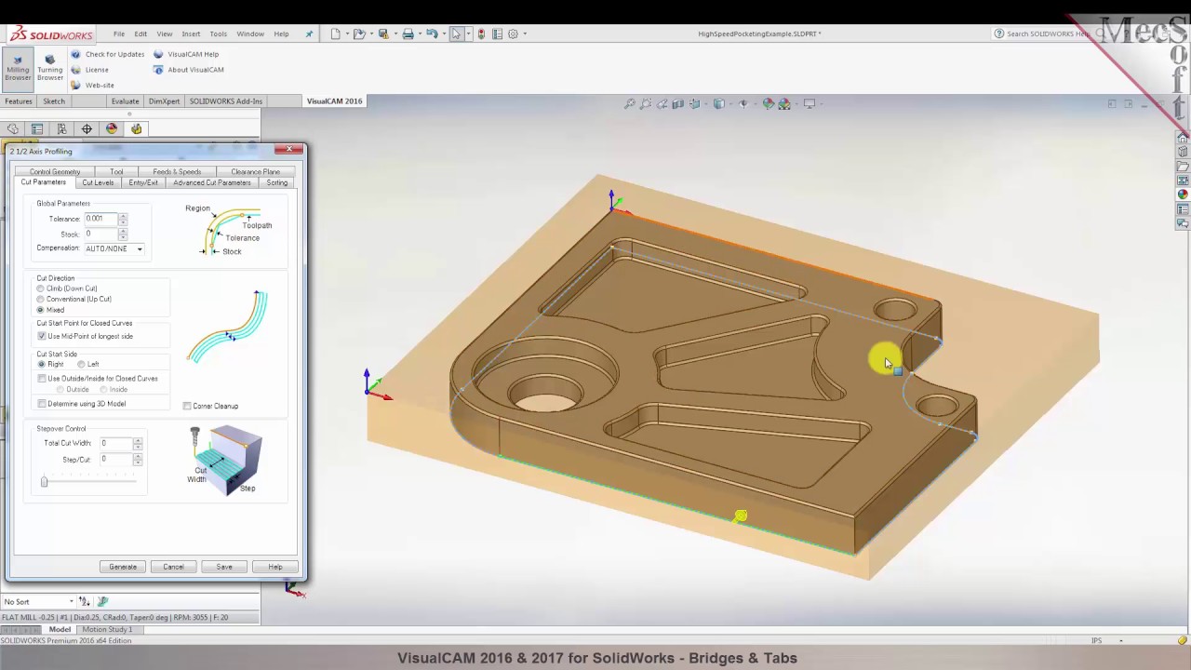Click the VisualCAM Help icon

[x=158, y=54]
